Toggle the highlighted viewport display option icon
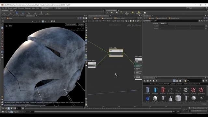Image resolution: width=208 pixels, height=117 pixels. [x=43, y=21]
